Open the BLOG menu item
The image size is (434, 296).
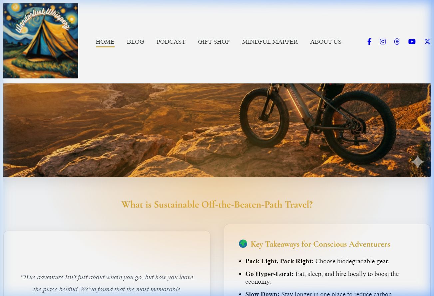pos(135,42)
